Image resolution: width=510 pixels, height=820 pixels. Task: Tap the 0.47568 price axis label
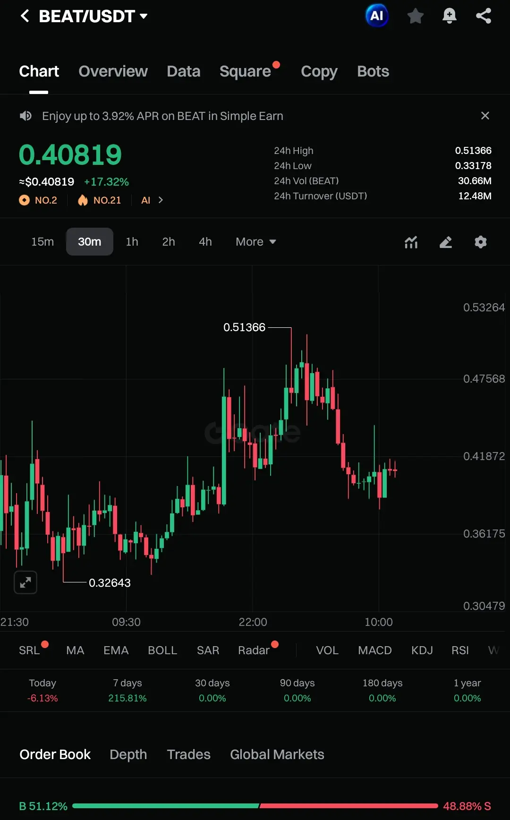click(484, 379)
